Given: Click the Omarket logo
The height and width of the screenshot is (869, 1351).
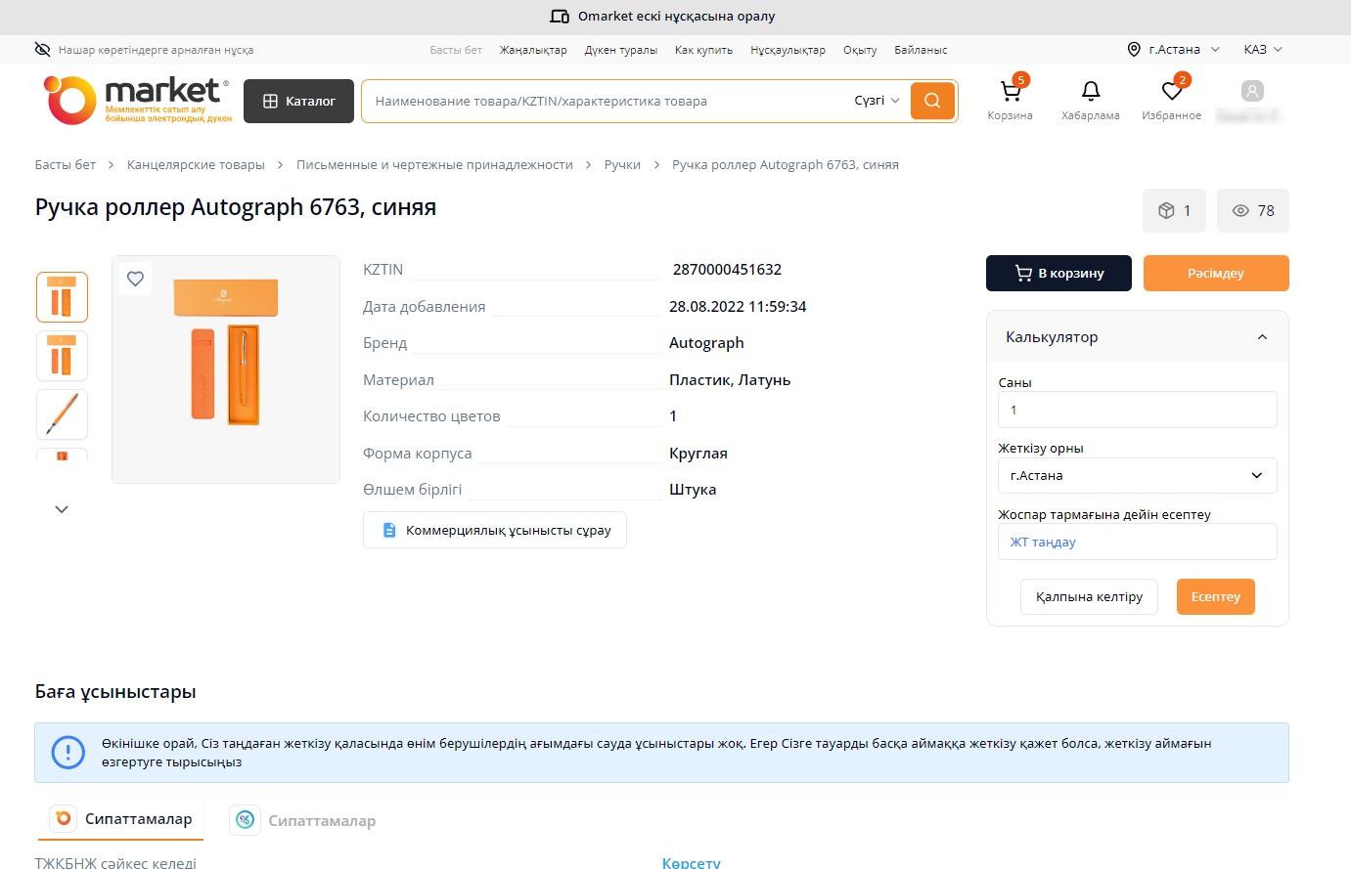Looking at the screenshot, I should tap(137, 101).
